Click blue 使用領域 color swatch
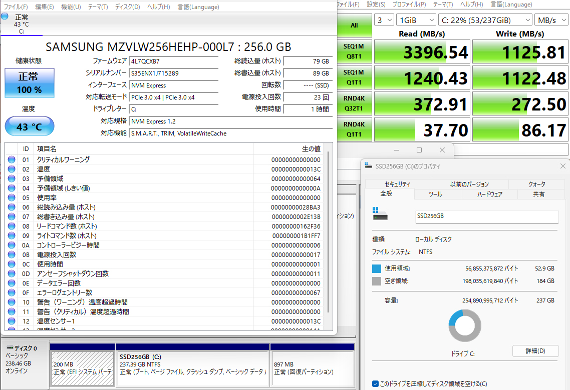 tap(377, 268)
